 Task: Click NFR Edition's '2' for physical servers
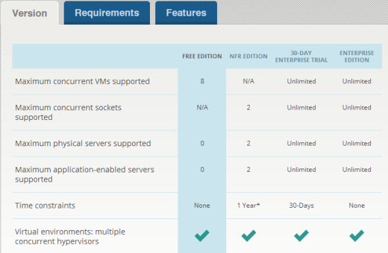point(249,144)
